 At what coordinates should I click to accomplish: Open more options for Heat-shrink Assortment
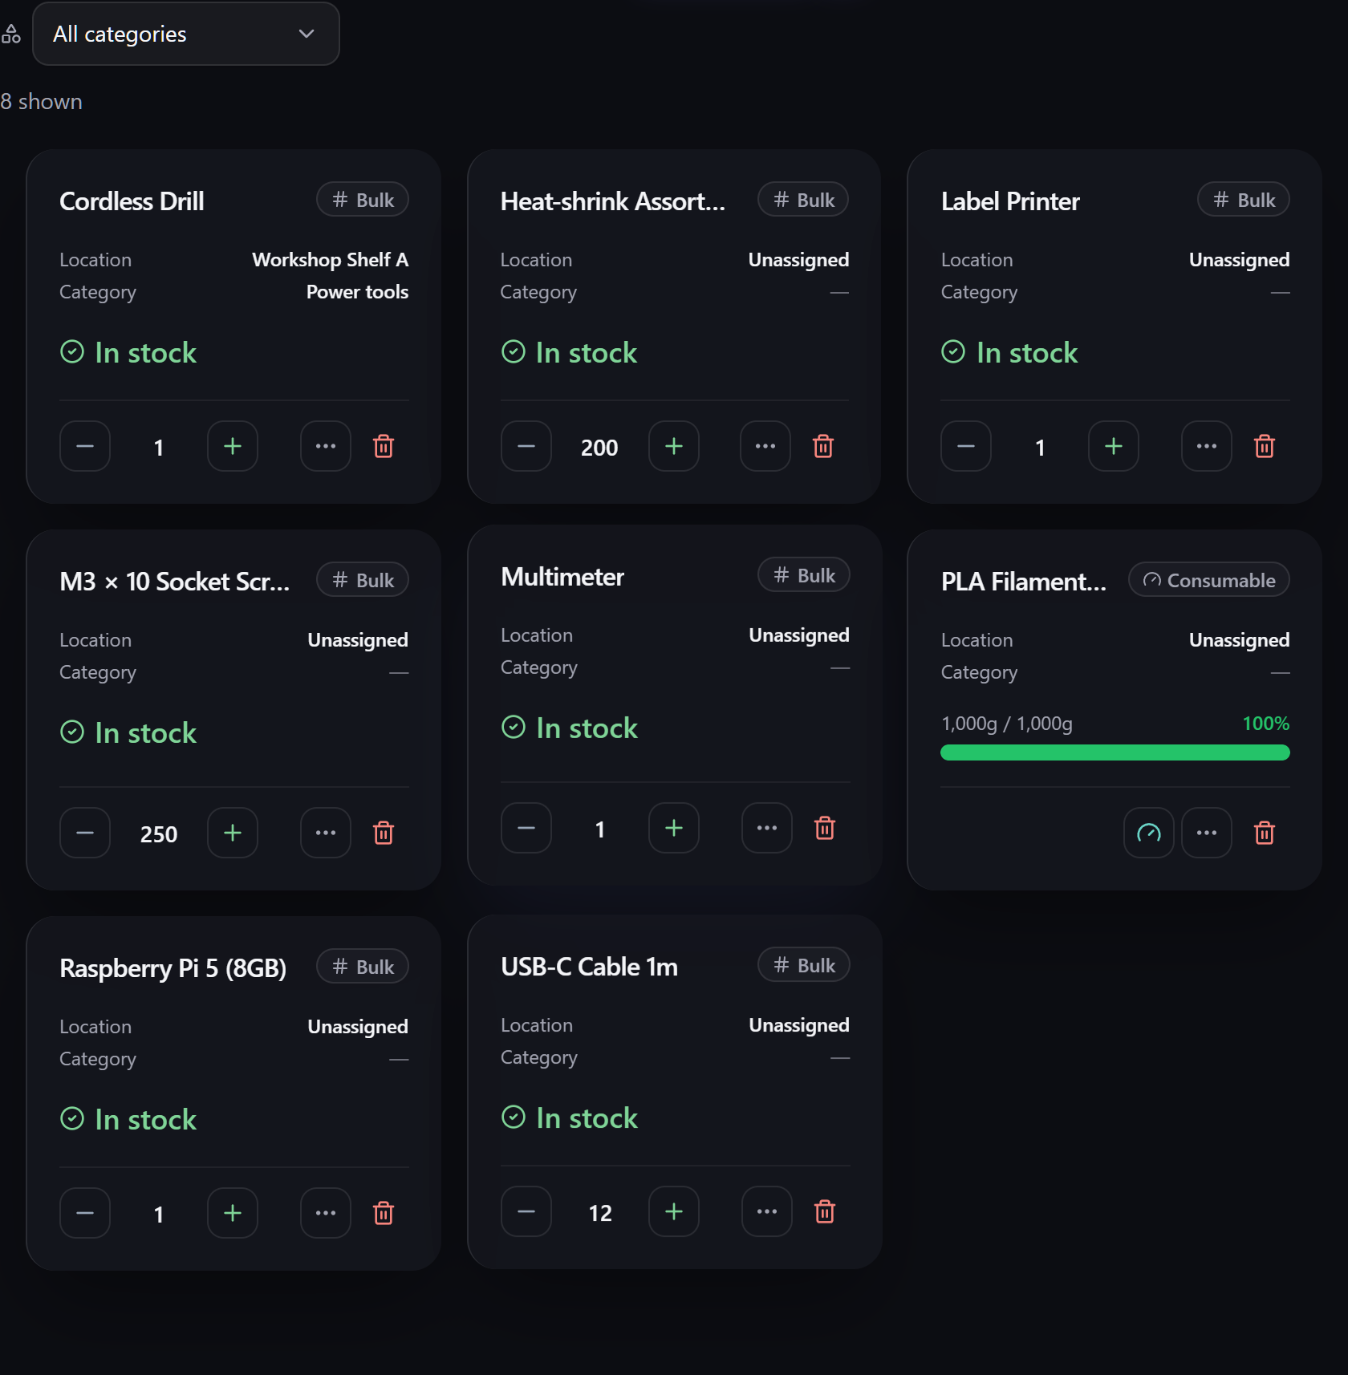coord(765,446)
